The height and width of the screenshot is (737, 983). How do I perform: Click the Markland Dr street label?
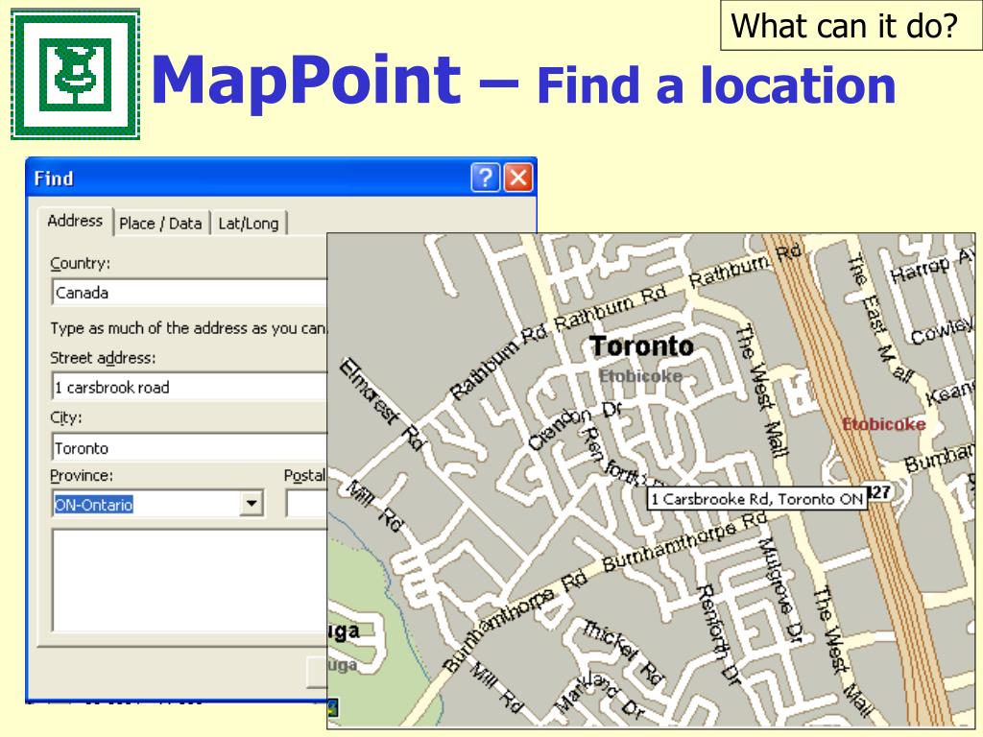click(x=599, y=696)
